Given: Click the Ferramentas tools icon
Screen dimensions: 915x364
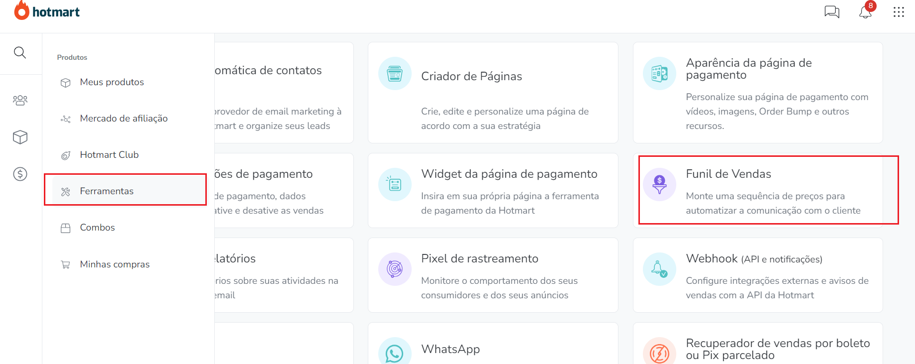Looking at the screenshot, I should pos(65,192).
